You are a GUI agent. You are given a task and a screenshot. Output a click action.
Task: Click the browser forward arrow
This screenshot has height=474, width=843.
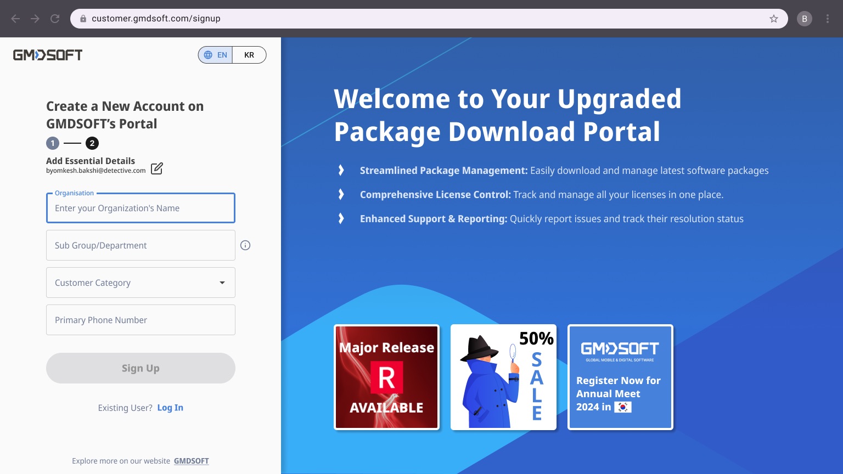click(x=35, y=19)
